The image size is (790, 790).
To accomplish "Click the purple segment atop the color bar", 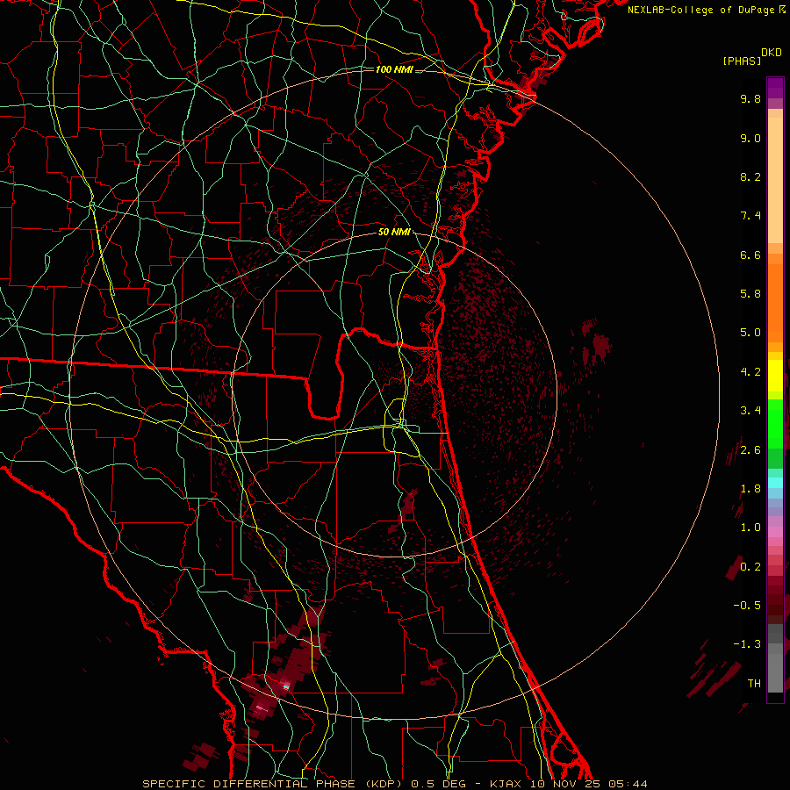I will tap(775, 88).
